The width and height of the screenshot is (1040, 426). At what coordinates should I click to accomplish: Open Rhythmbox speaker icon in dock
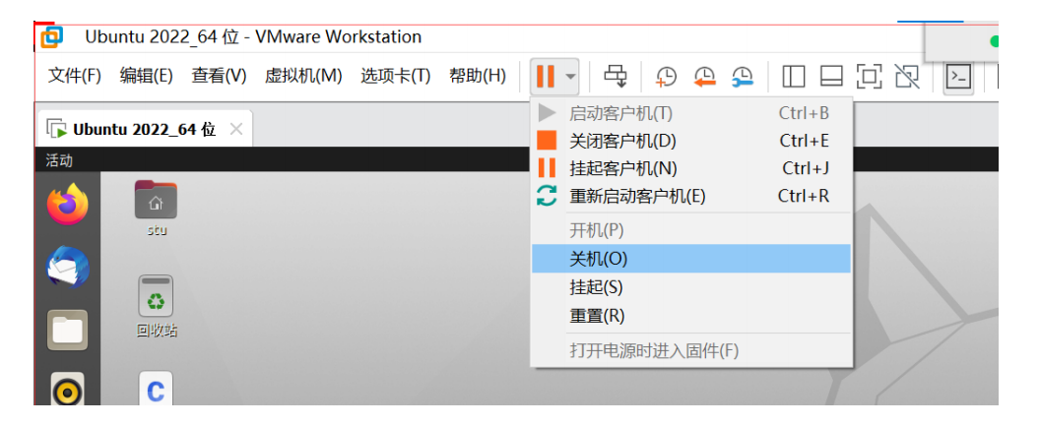(67, 389)
